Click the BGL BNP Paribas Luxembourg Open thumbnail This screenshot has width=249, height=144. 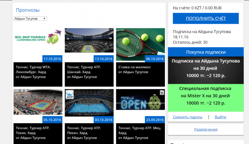(x=38, y=40)
